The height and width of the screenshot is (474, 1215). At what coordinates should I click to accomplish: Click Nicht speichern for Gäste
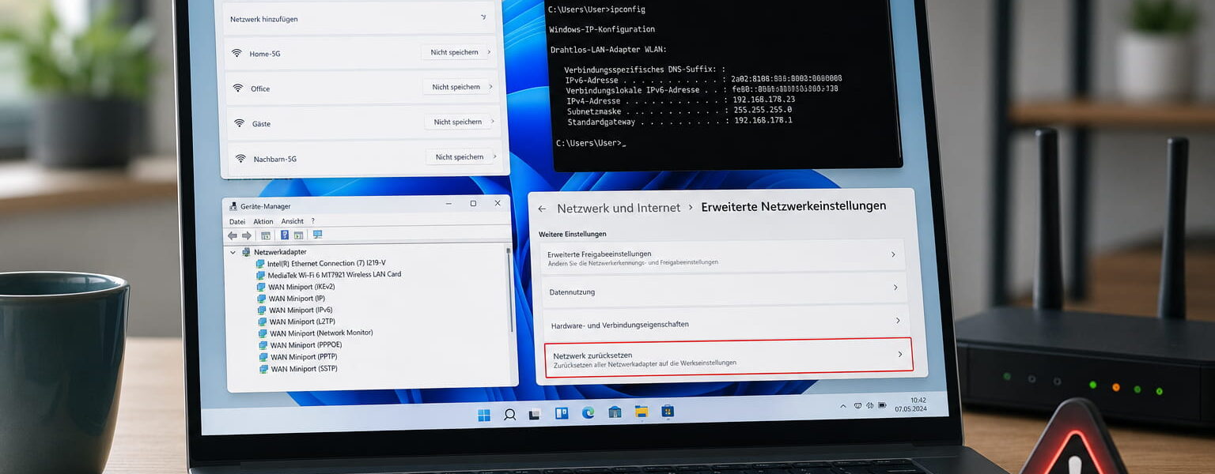tap(457, 122)
